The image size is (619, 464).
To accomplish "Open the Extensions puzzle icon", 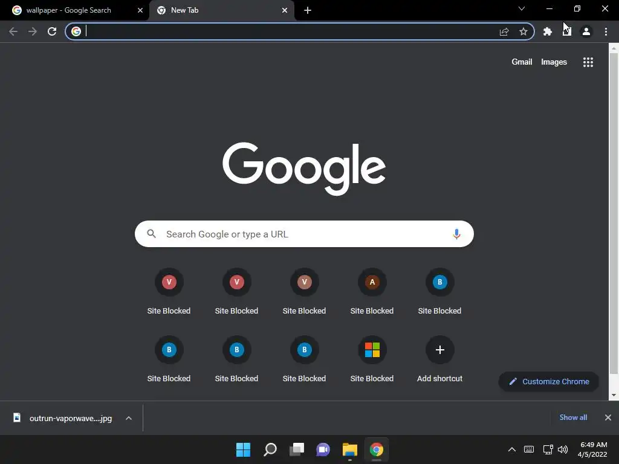I will [x=547, y=31].
